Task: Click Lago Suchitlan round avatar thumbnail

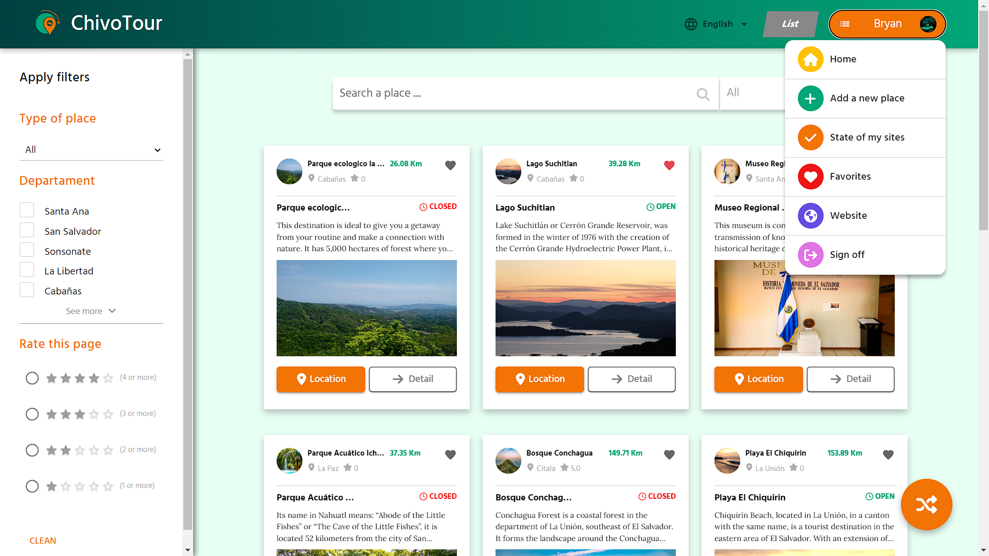Action: [x=508, y=171]
